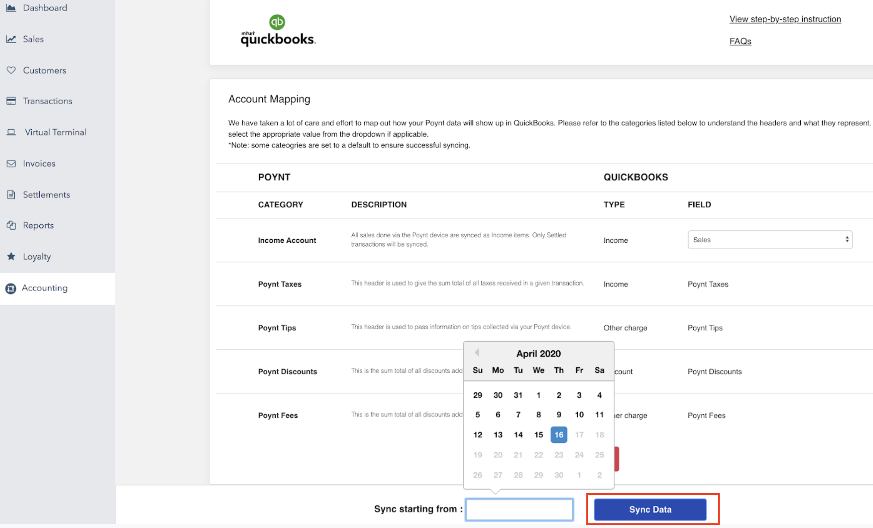Click the Sales sidebar icon
Screen dimensions: 873x528
click(11, 39)
